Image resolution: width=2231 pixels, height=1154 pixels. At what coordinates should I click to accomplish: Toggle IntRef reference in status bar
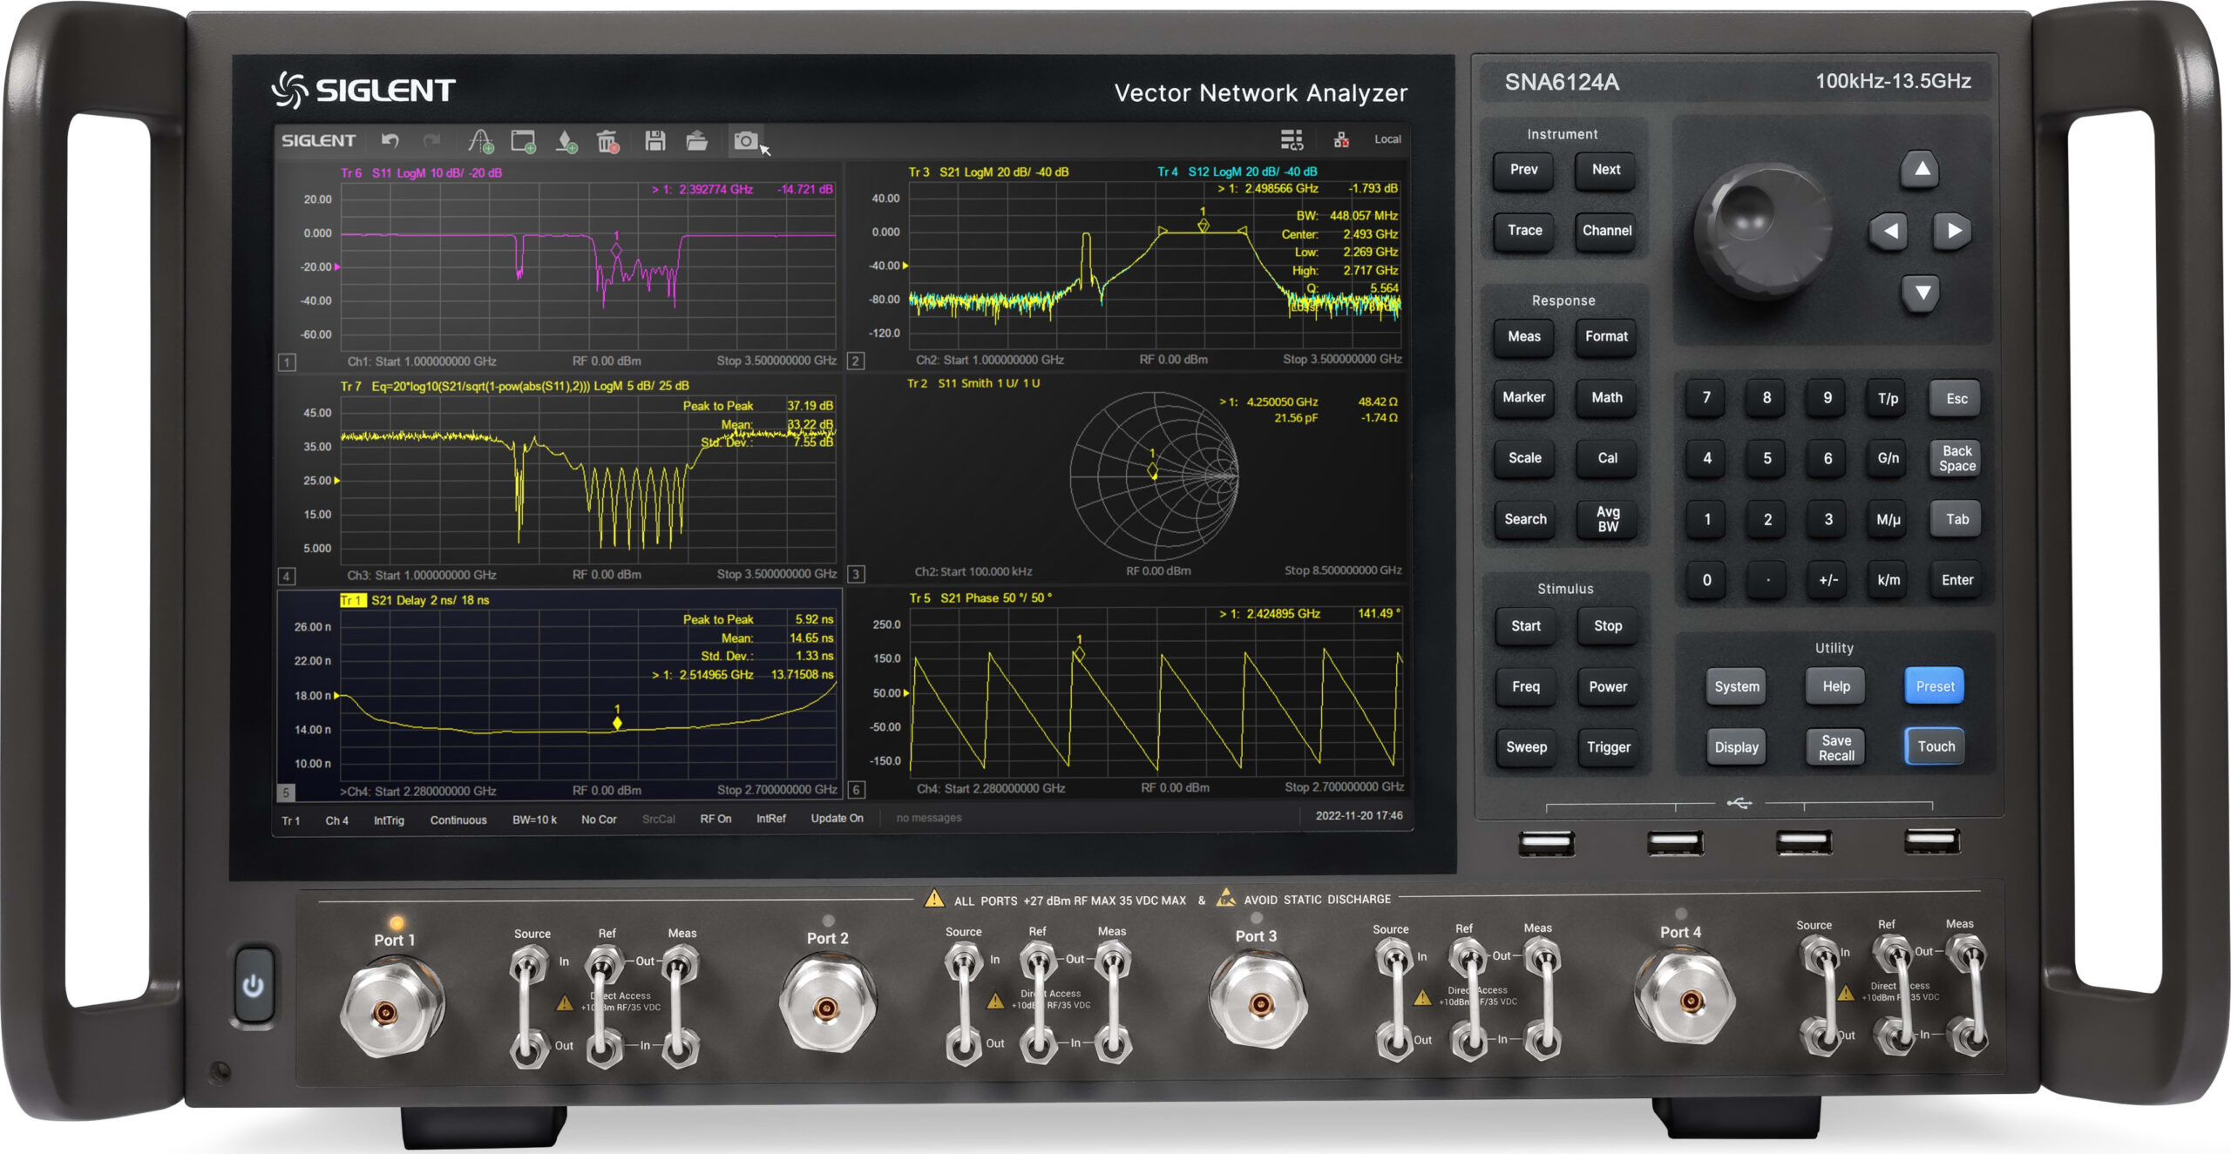[770, 819]
